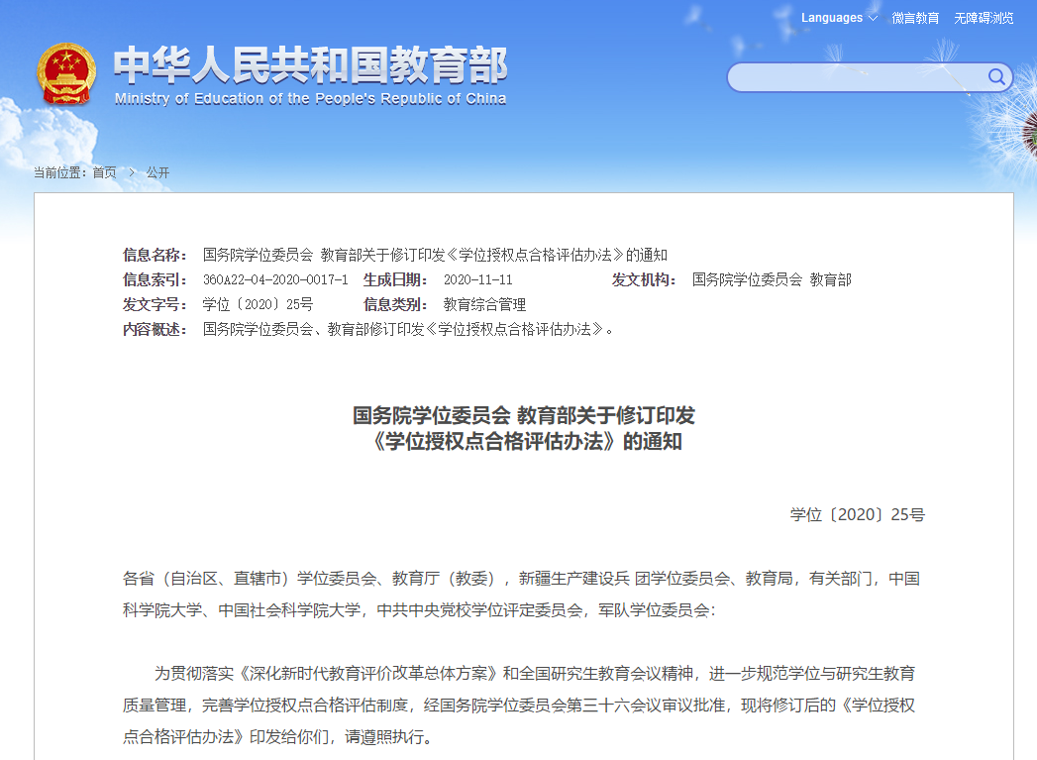
Task: Click the search magnifier icon
Action: (x=995, y=77)
